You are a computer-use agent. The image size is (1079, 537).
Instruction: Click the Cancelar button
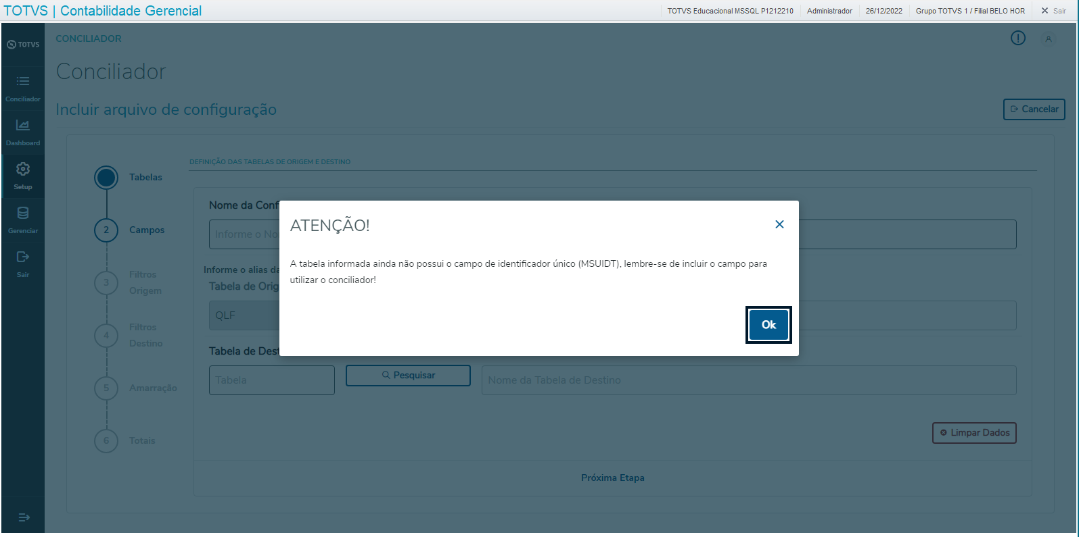pyautogui.click(x=1034, y=109)
